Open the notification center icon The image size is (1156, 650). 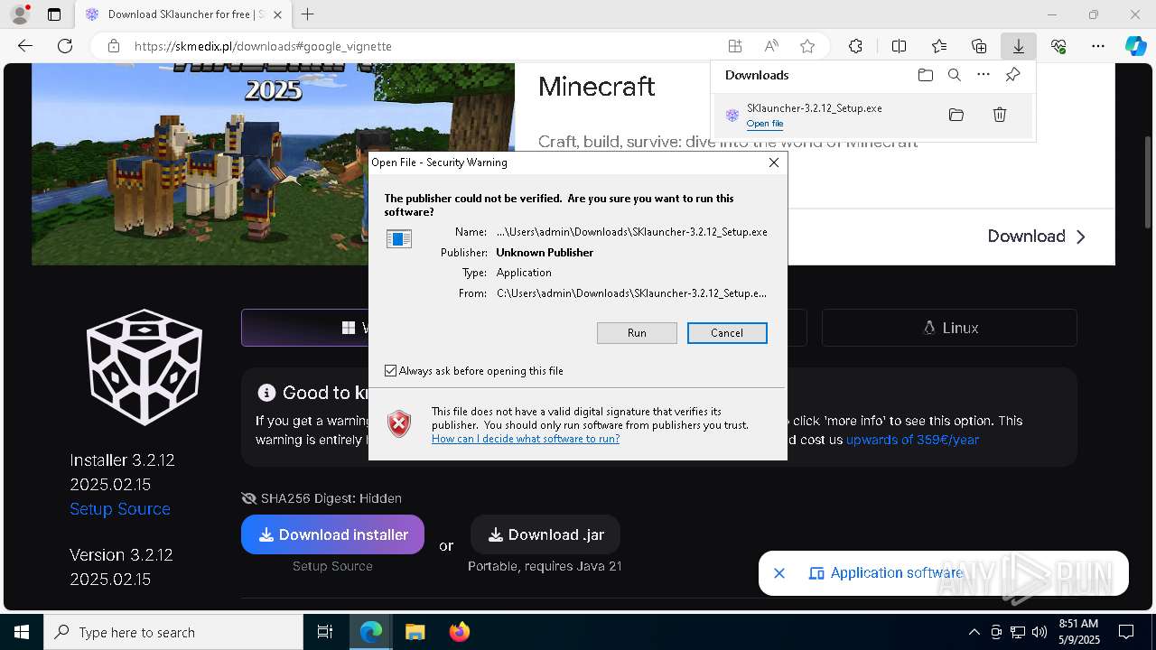[1126, 632]
